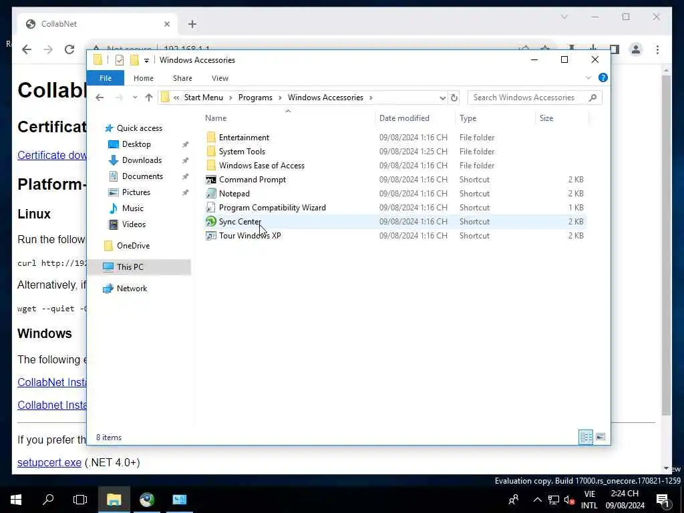Switch to large icons view layout icon
Viewport: 684px width, 513px height.
click(x=601, y=437)
